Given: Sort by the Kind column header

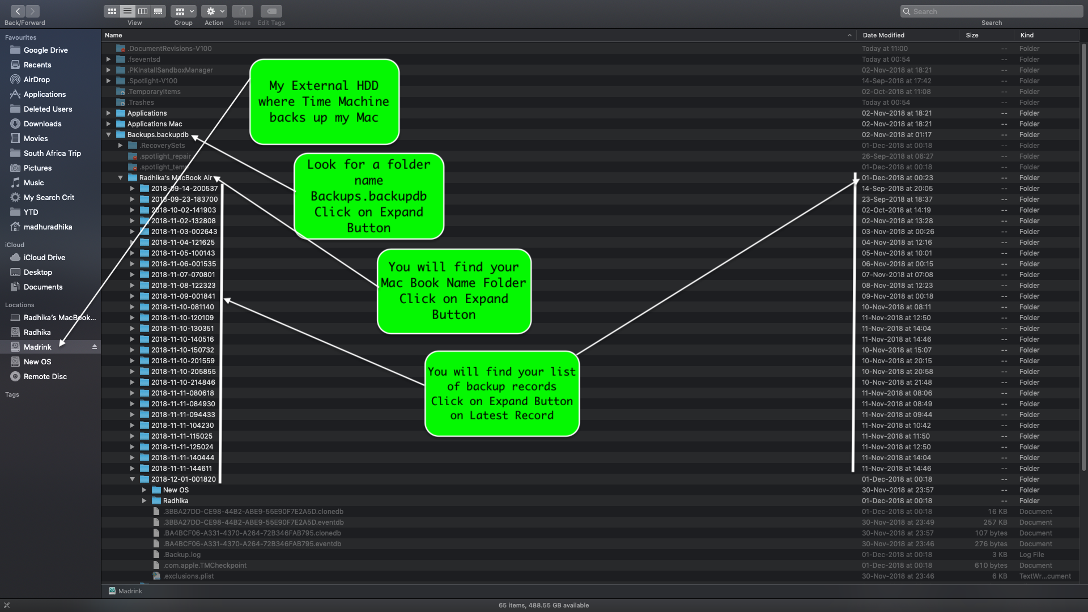Looking at the screenshot, I should pyautogui.click(x=1027, y=35).
